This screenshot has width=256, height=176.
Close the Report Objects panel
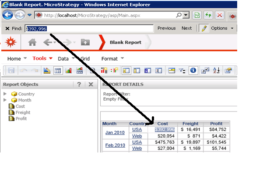[91, 84]
